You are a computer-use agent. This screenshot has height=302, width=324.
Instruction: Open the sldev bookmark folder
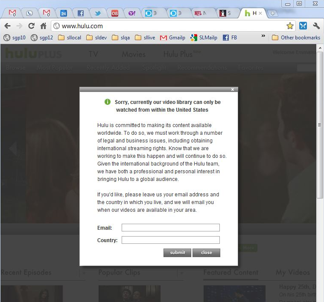pyautogui.click(x=96, y=38)
